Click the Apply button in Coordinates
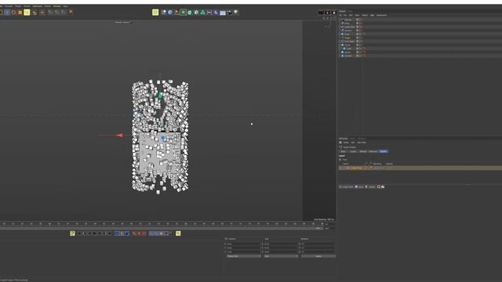This screenshot has height=282, width=502. (x=318, y=256)
